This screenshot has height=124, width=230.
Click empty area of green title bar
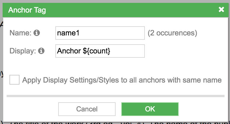(x=132, y=10)
